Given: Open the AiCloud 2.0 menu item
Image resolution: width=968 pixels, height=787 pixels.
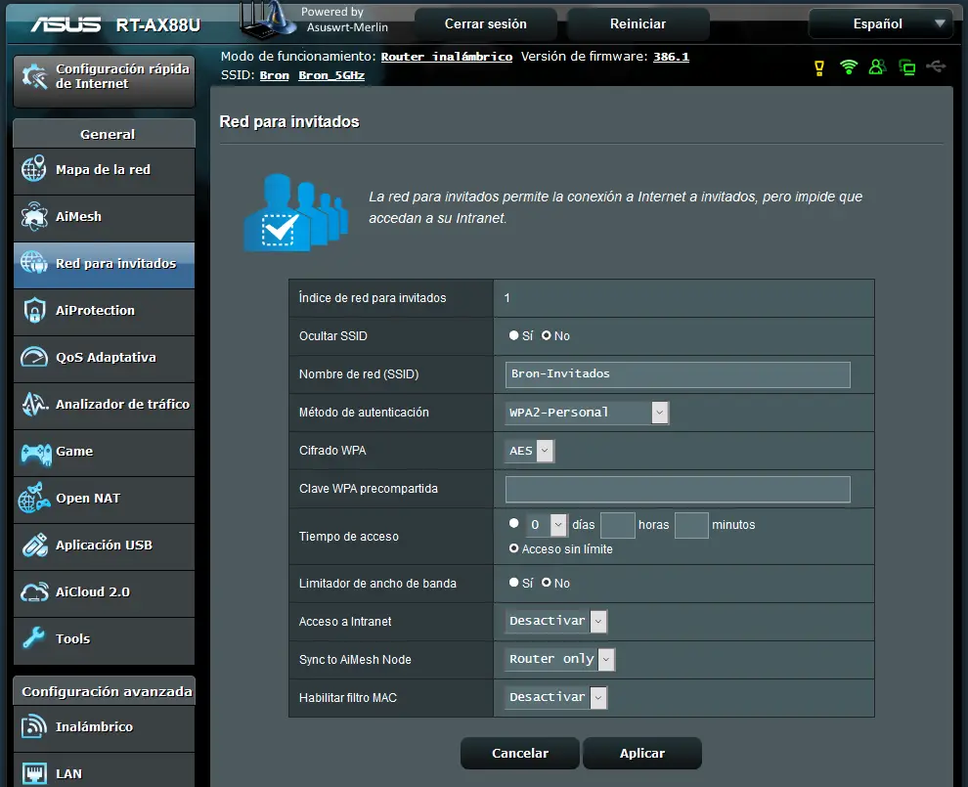Looking at the screenshot, I should coord(104,591).
